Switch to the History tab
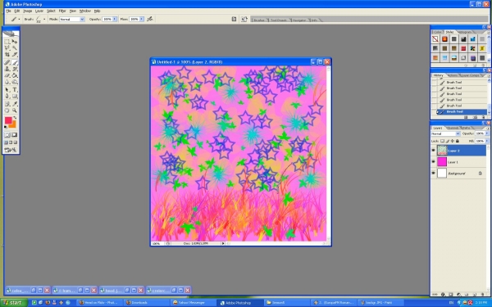Screen dimensions: 492x307 click(438, 75)
